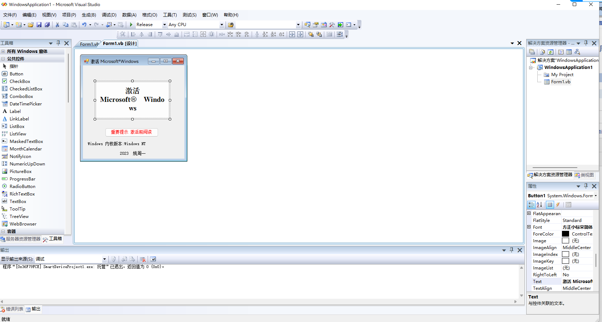Image resolution: width=602 pixels, height=322 pixels.
Task: Click View Code in Solution Explorer
Action: [561, 52]
